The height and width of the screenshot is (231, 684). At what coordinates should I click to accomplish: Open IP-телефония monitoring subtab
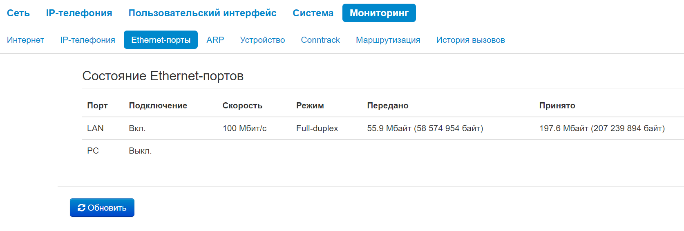87,40
